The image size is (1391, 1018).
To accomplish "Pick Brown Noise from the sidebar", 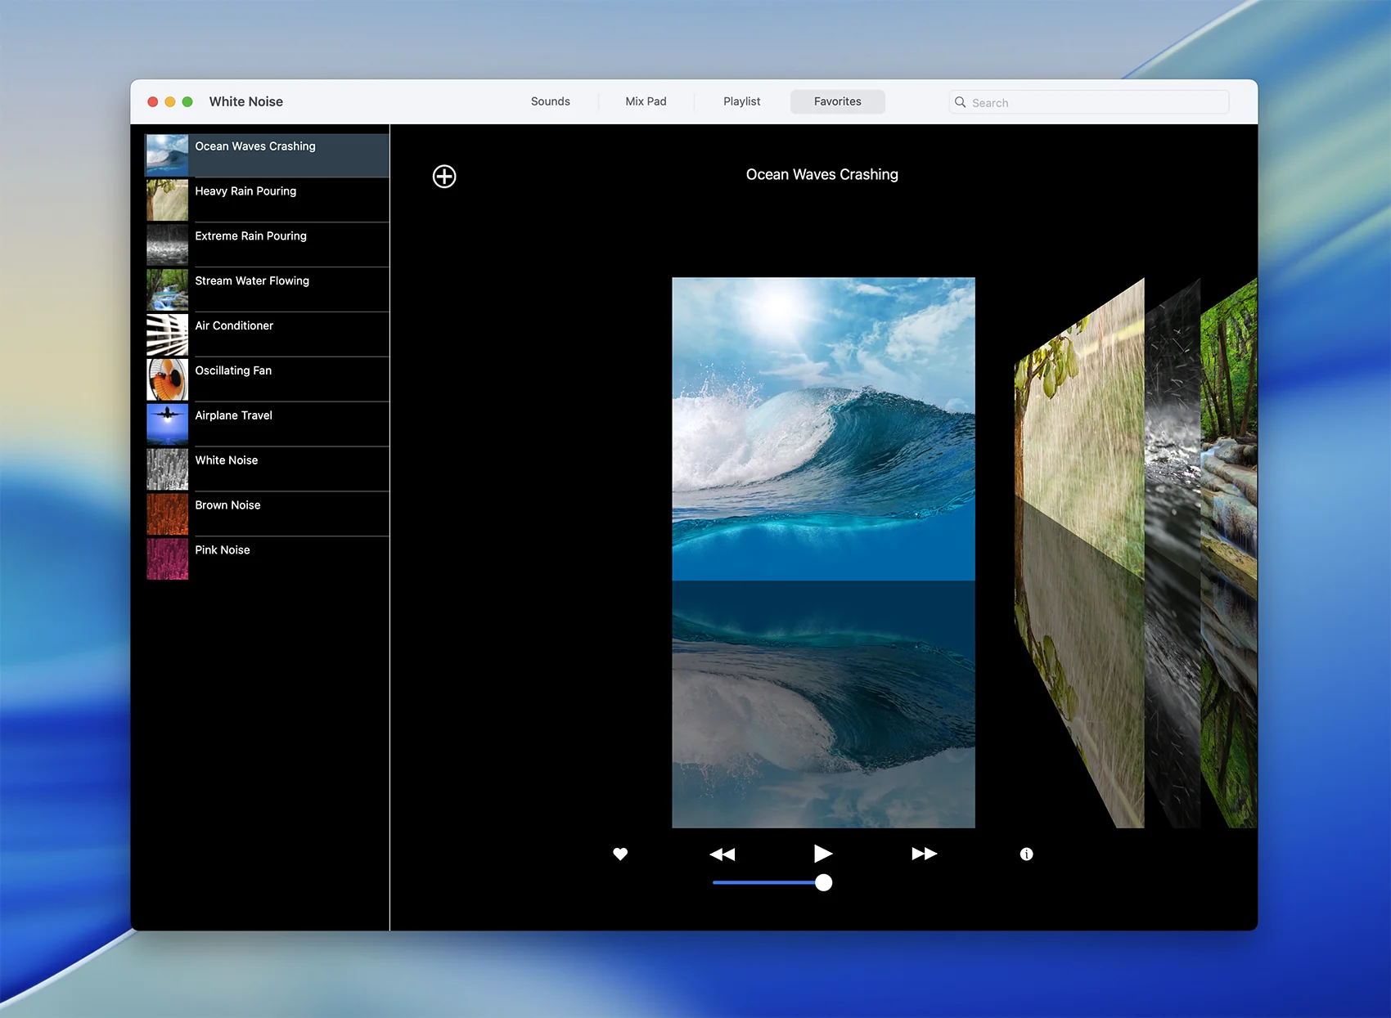I will click(x=227, y=505).
